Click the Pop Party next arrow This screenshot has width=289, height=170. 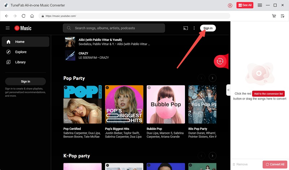(212, 78)
